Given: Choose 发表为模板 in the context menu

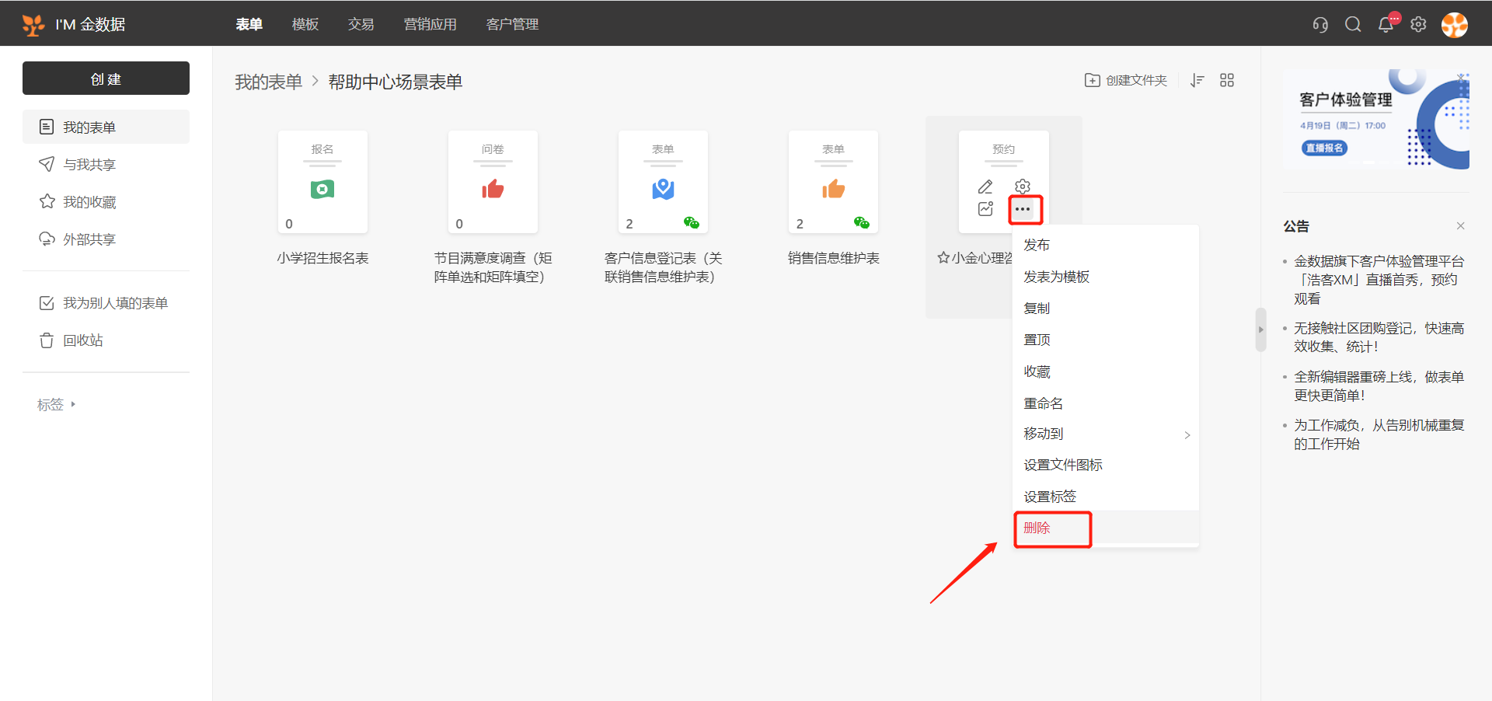Looking at the screenshot, I should pos(1056,277).
